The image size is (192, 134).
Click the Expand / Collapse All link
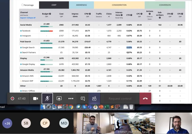(x=28, y=18)
